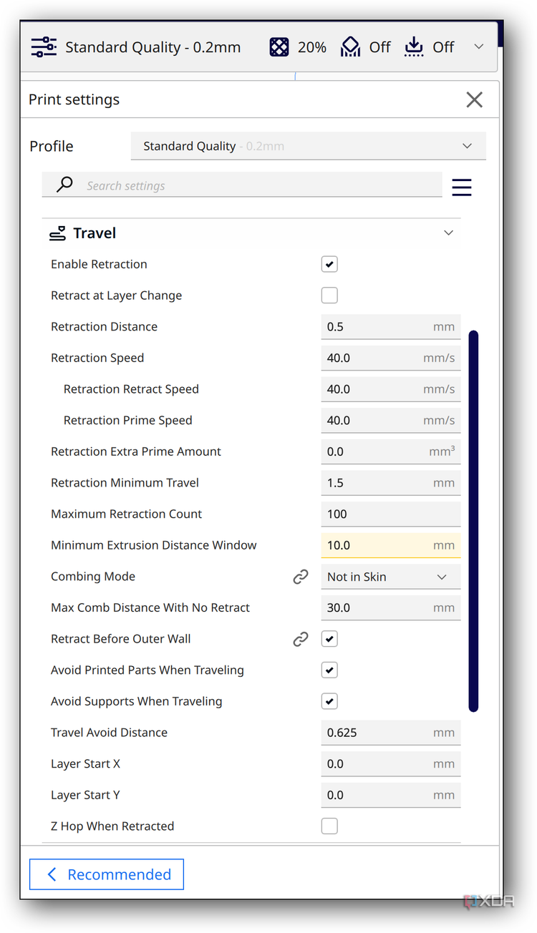
Task: Edit the Minimum Extrusion Distance Window field
Action: coord(391,545)
